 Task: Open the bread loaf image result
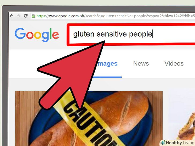point(89,118)
